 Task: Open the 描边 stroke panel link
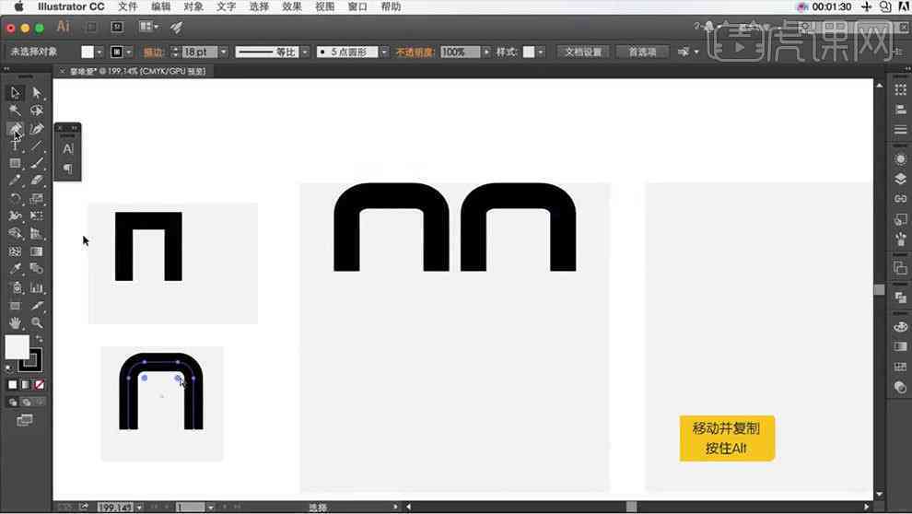154,53
